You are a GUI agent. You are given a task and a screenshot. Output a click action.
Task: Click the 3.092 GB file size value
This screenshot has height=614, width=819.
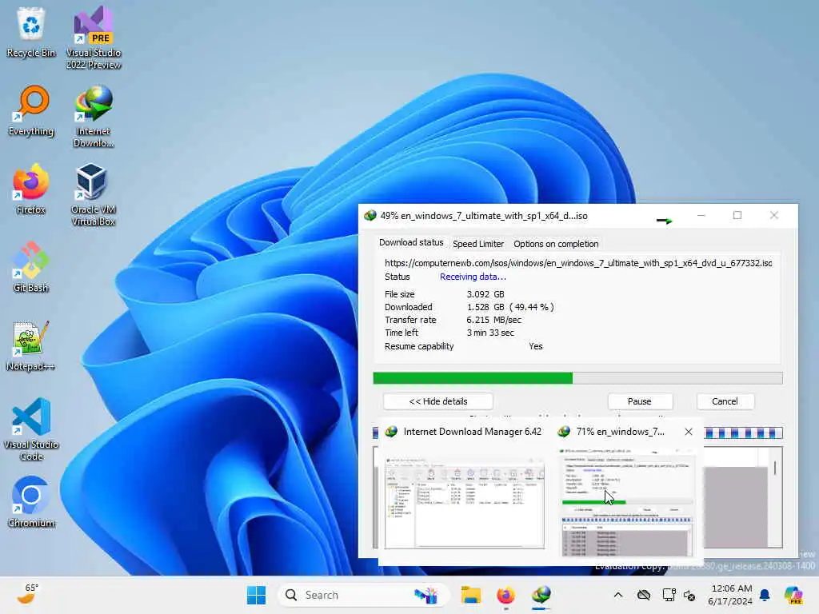[x=485, y=294]
